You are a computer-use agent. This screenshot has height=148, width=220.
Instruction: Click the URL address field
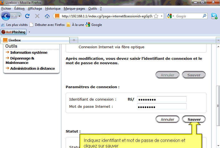click(x=107, y=16)
